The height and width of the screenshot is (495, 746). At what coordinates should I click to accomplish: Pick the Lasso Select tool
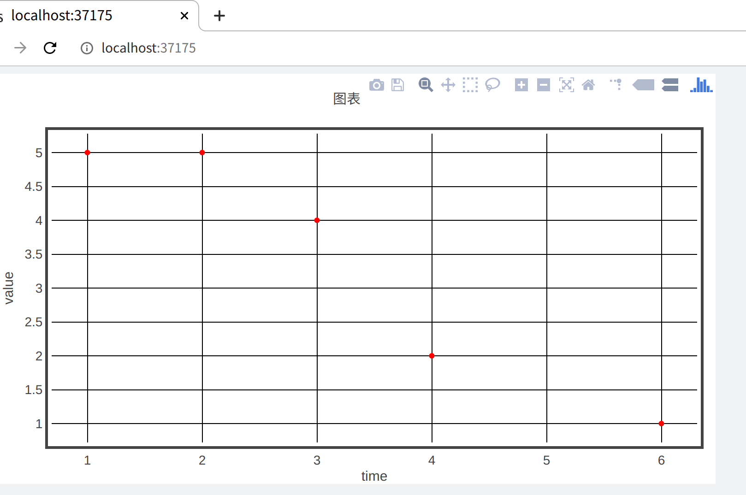492,85
